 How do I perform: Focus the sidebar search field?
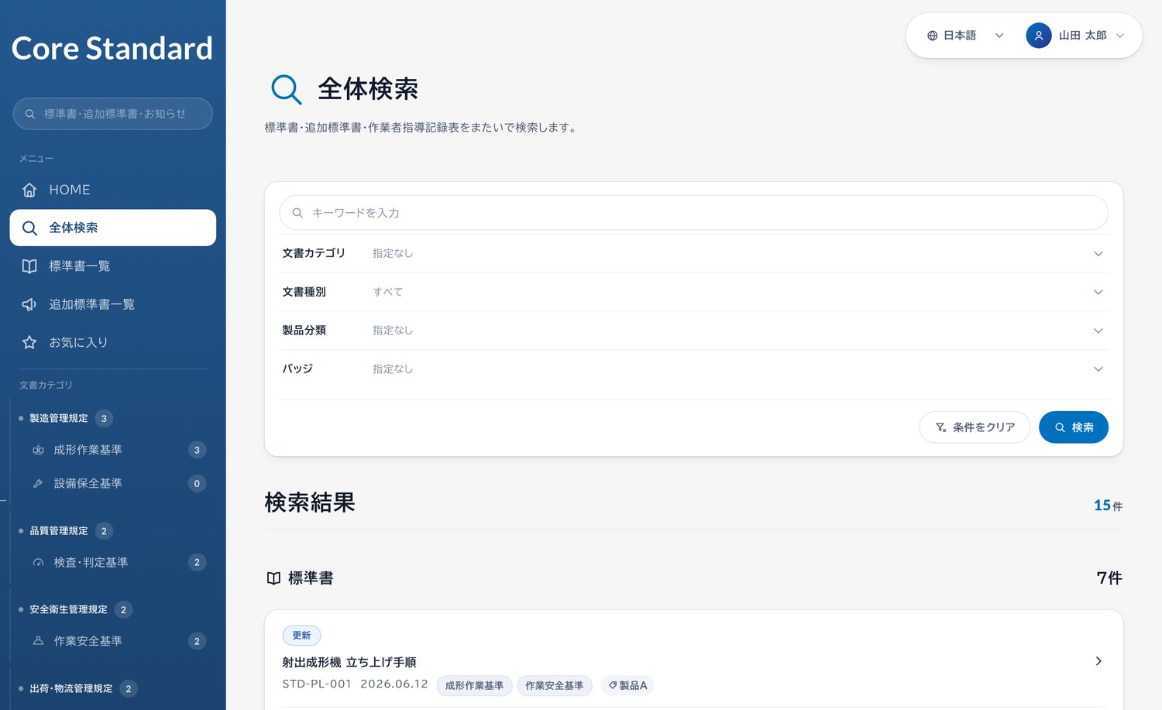tap(112, 114)
